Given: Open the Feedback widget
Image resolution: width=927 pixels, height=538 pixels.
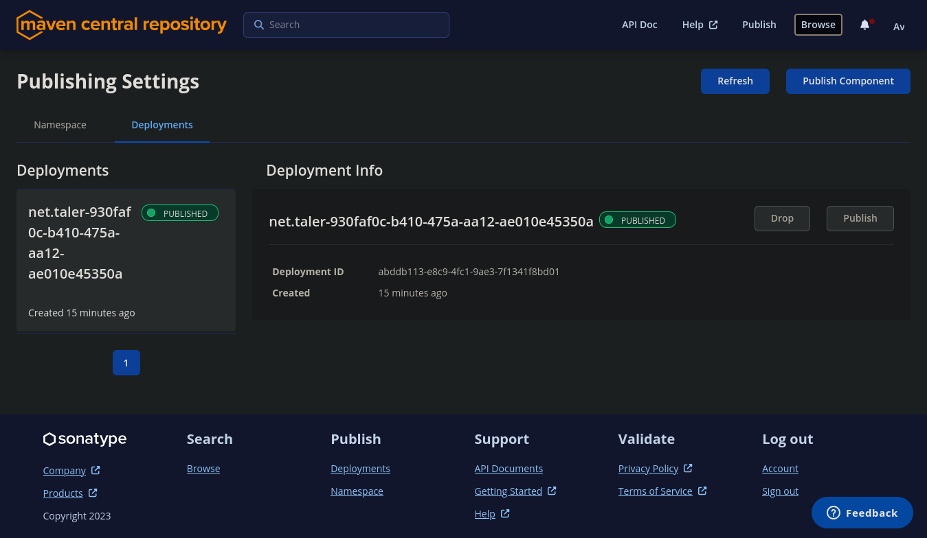Looking at the screenshot, I should pyautogui.click(x=862, y=513).
